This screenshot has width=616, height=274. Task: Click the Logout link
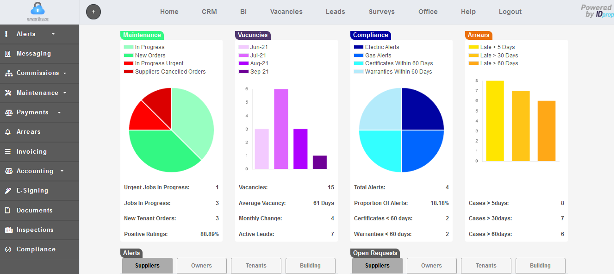pyautogui.click(x=510, y=12)
